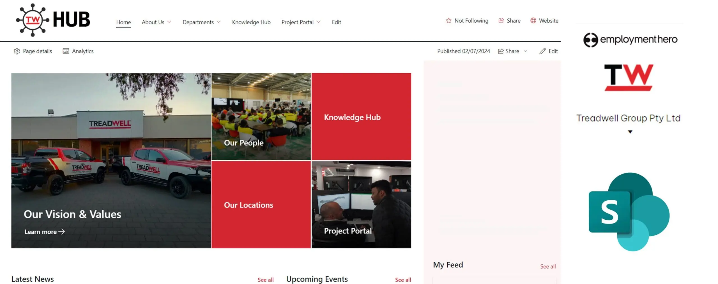Click the TW HUB site logo
Image resolution: width=718 pixels, height=284 pixels.
[53, 20]
